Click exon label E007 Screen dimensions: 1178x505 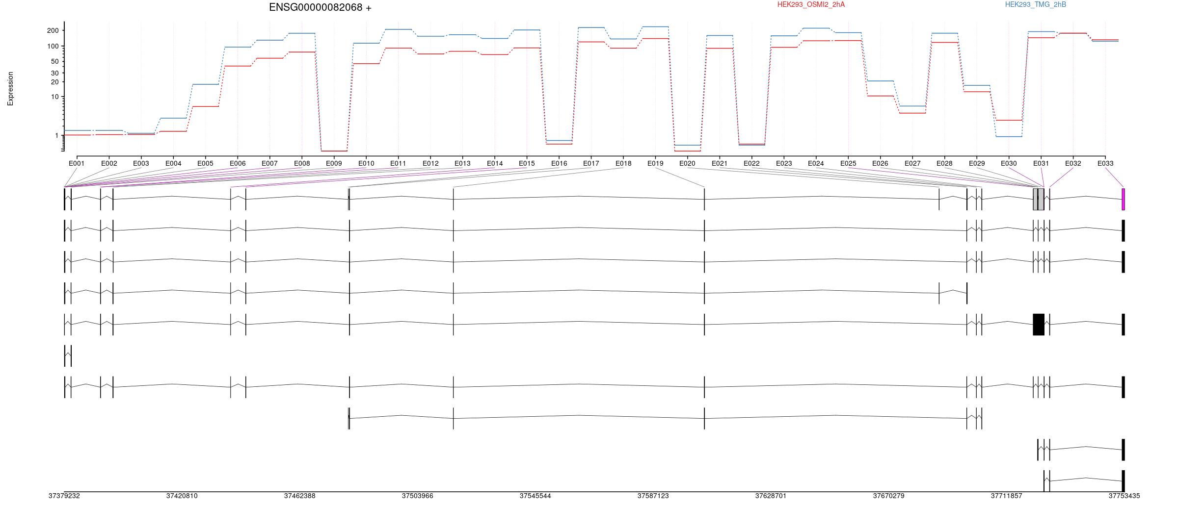[x=269, y=163]
